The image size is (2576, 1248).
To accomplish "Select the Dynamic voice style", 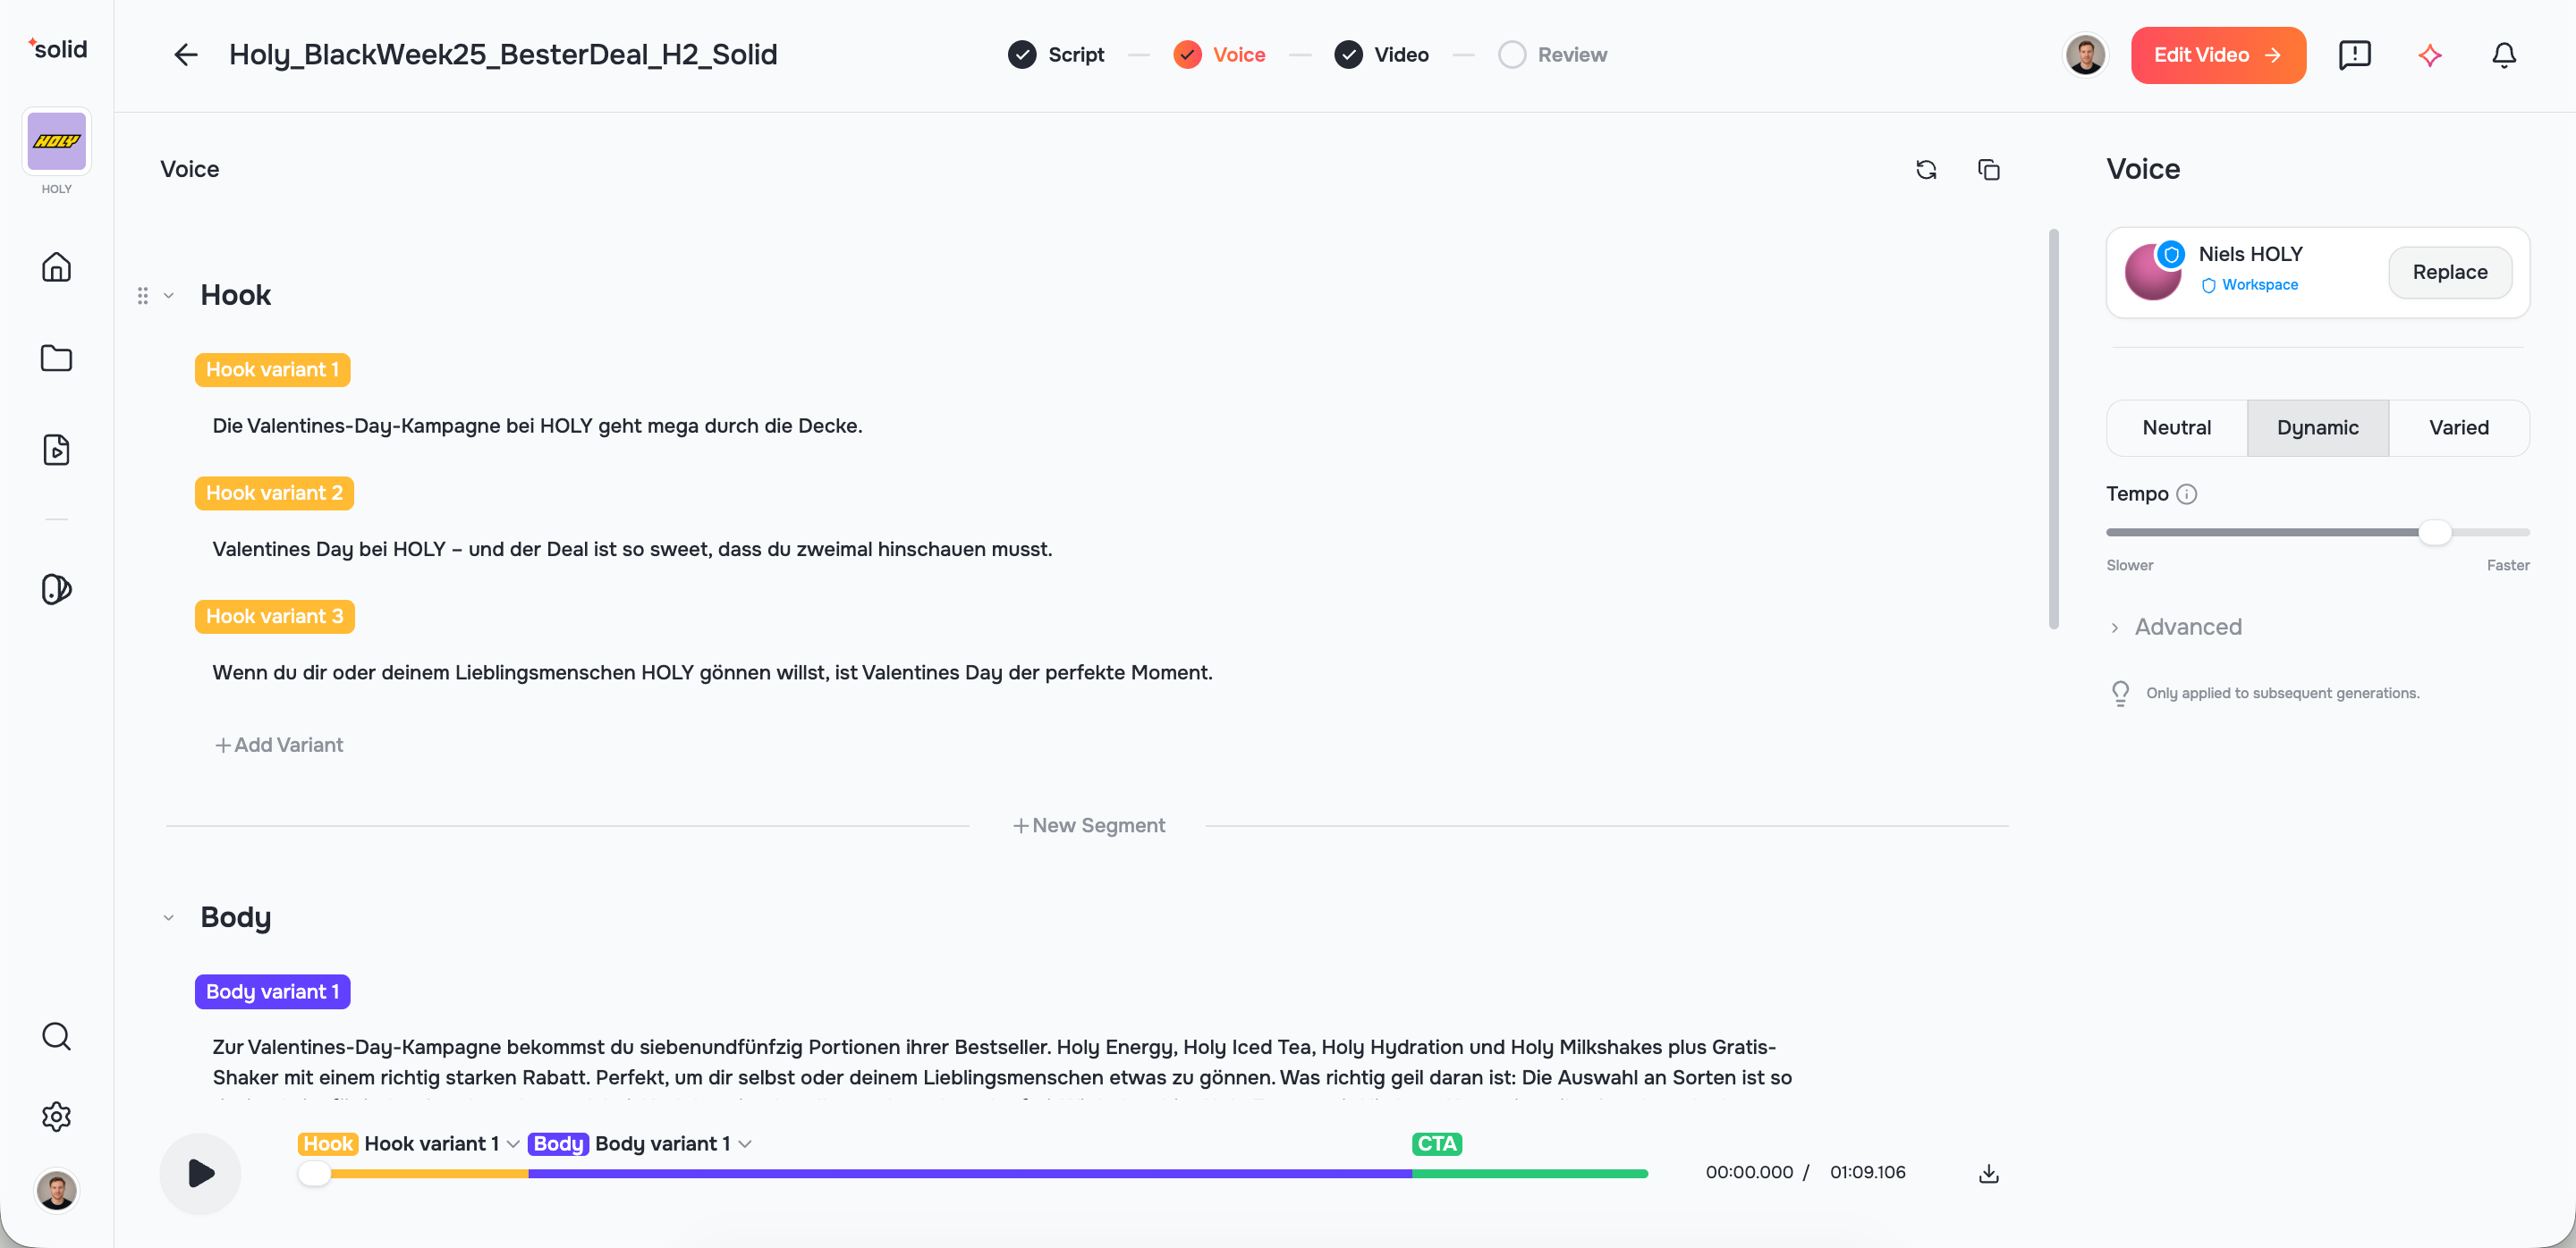I will tap(2318, 427).
